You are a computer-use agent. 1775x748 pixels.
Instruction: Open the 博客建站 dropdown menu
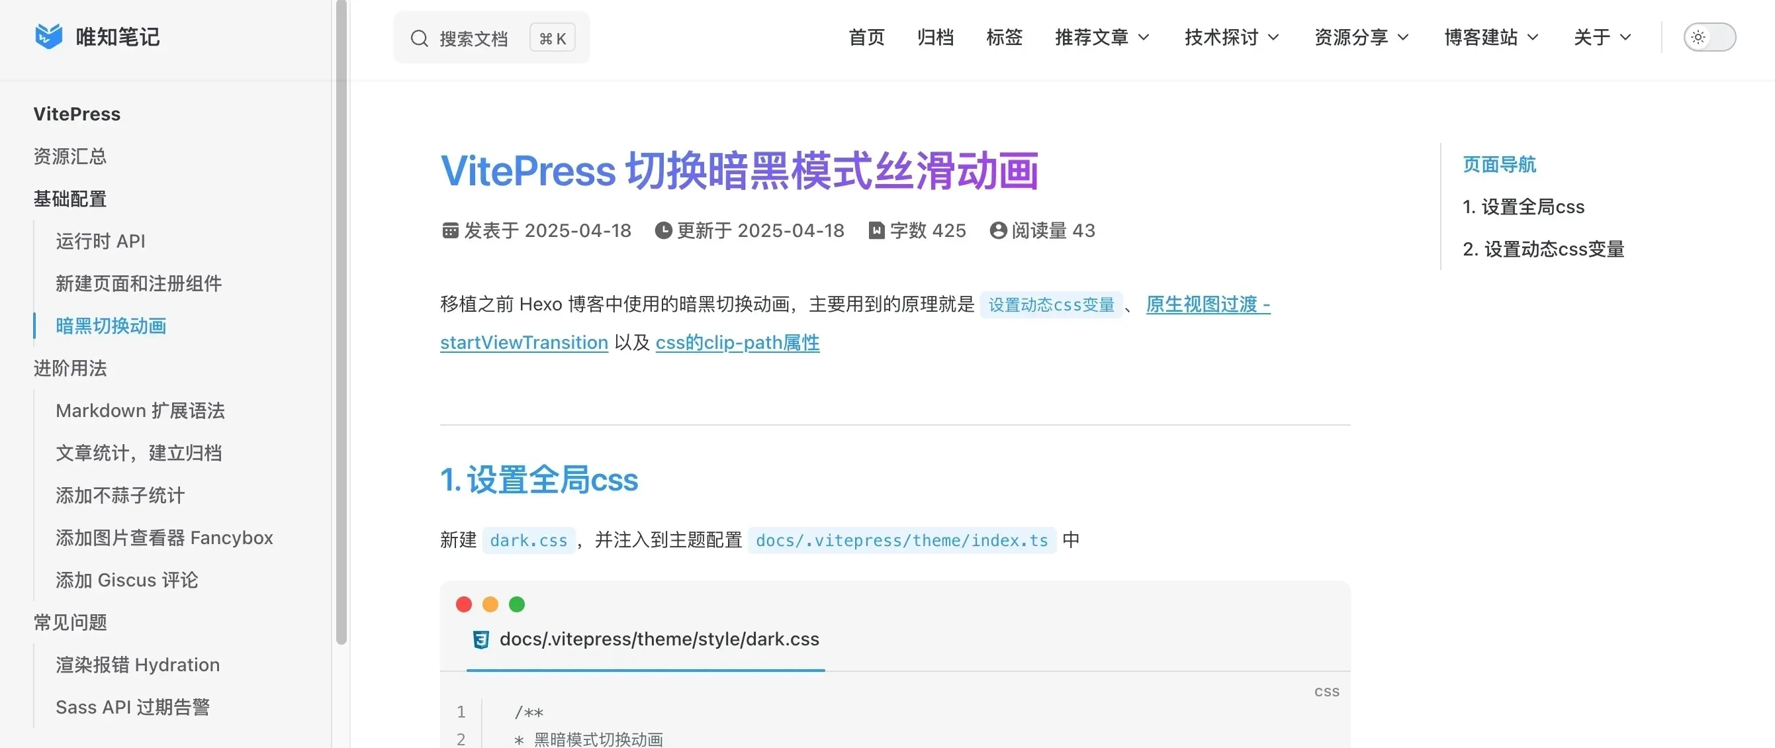pyautogui.click(x=1491, y=37)
